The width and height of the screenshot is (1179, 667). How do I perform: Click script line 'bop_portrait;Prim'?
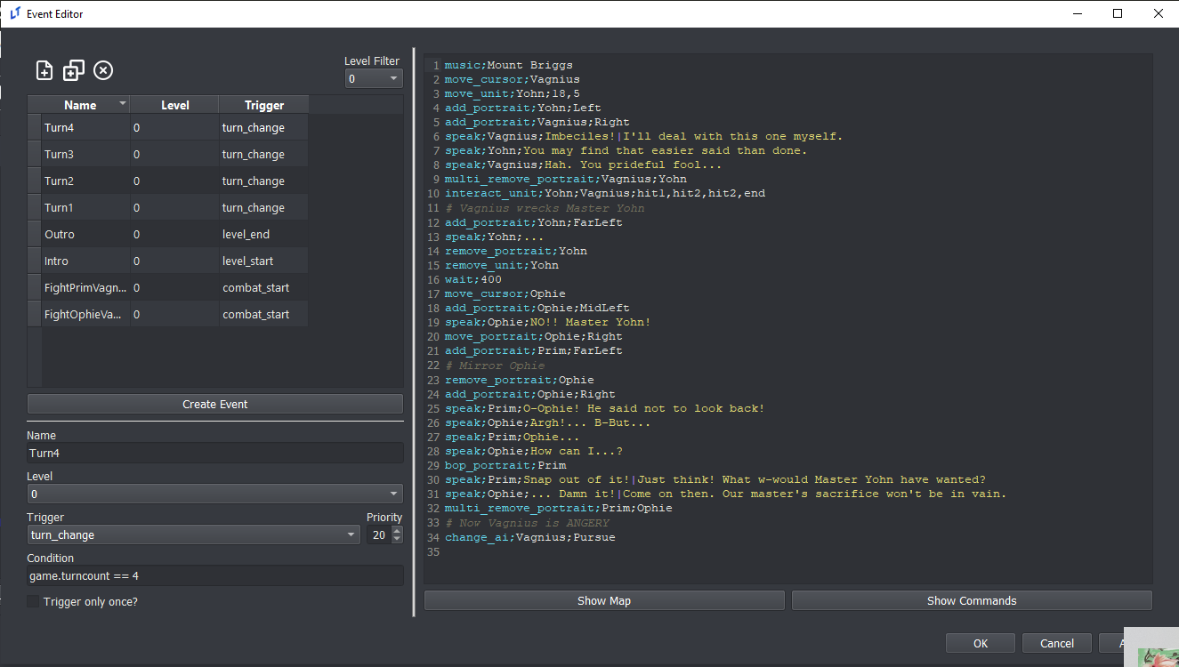pos(505,465)
